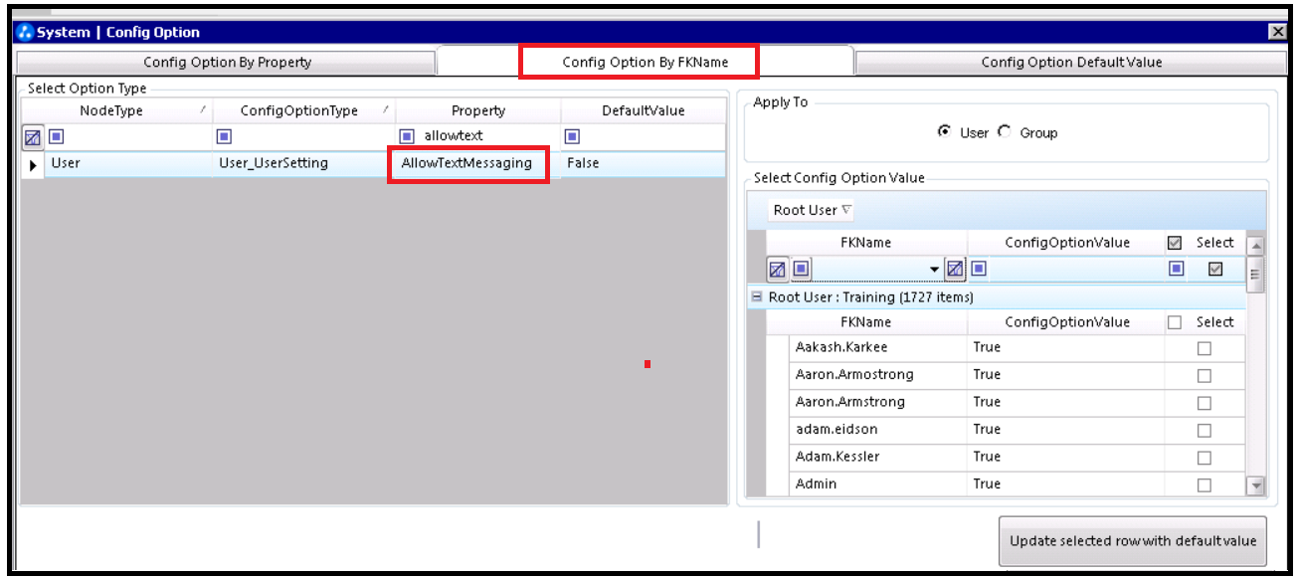Check the Select box for Aakash.Karkee
This screenshot has width=1299, height=579.
1205,348
